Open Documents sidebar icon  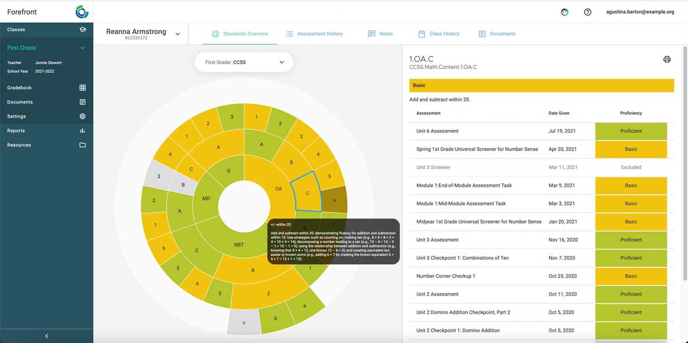tap(83, 102)
